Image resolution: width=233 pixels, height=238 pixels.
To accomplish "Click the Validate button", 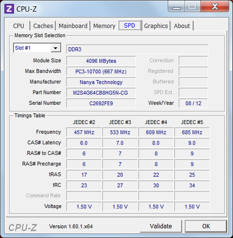I will [161, 226].
